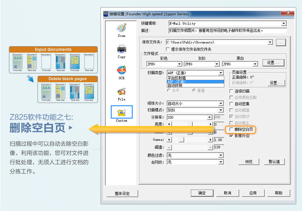Open the Copy printer icon
The width and height of the screenshot is (302, 211).
(x=122, y=49)
